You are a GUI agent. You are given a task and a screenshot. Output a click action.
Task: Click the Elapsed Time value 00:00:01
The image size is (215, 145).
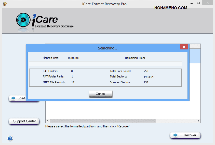coord(74,58)
